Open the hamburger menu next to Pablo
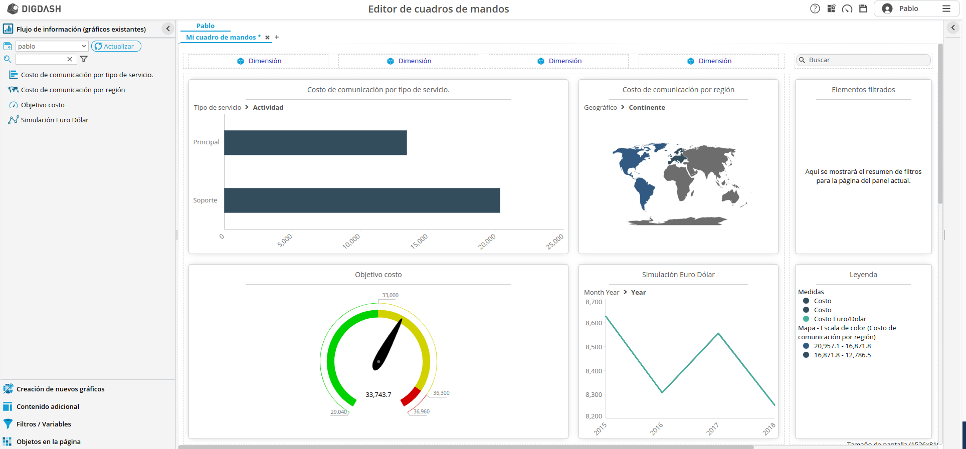Screen dimensions: 966x449 point(946,9)
